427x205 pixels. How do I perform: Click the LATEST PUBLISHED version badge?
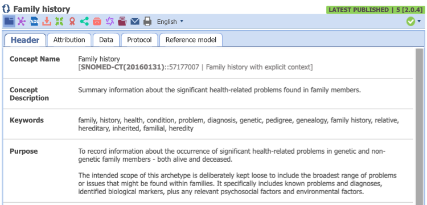tap(376, 10)
